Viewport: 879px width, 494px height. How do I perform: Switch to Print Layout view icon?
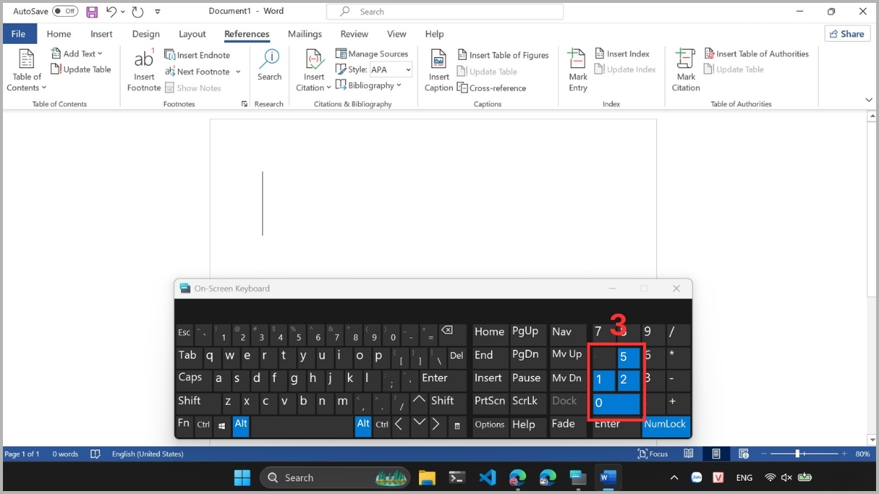click(x=716, y=454)
